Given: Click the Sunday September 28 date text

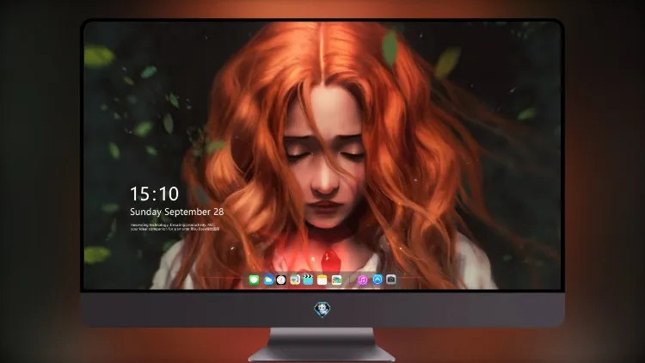Looking at the screenshot, I should click(x=177, y=212).
